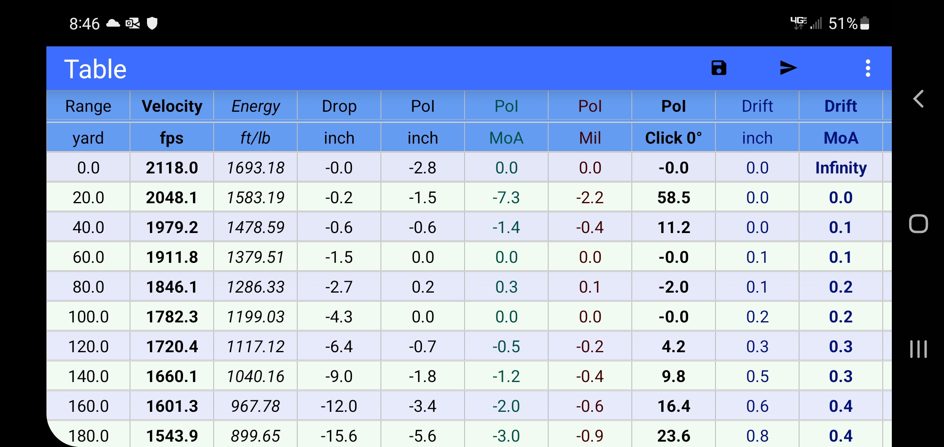Select the Velocity column header

click(172, 106)
